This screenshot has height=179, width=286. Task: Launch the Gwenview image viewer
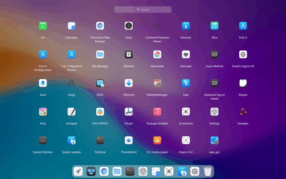pyautogui.click(x=157, y=55)
